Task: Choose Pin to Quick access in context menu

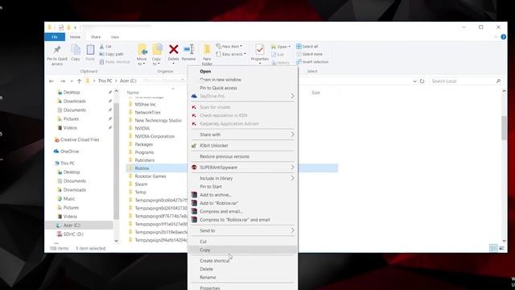Action: pos(242,88)
